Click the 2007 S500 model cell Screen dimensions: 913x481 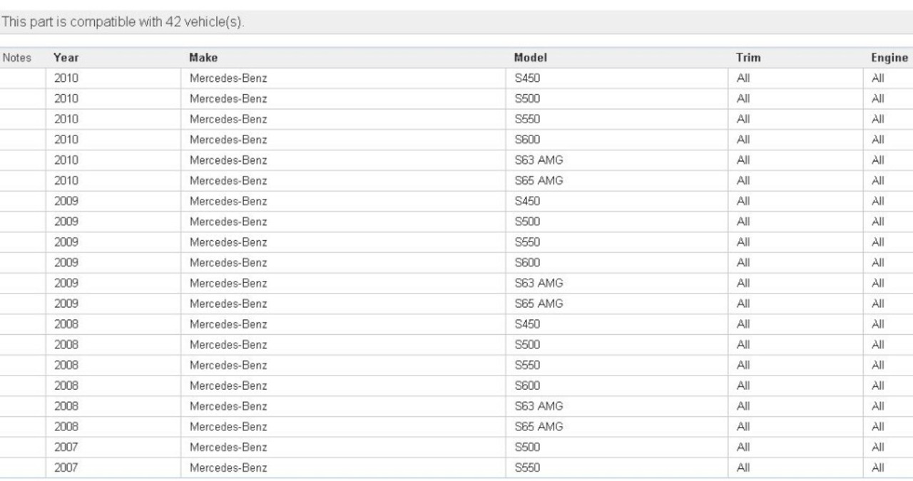(x=617, y=448)
